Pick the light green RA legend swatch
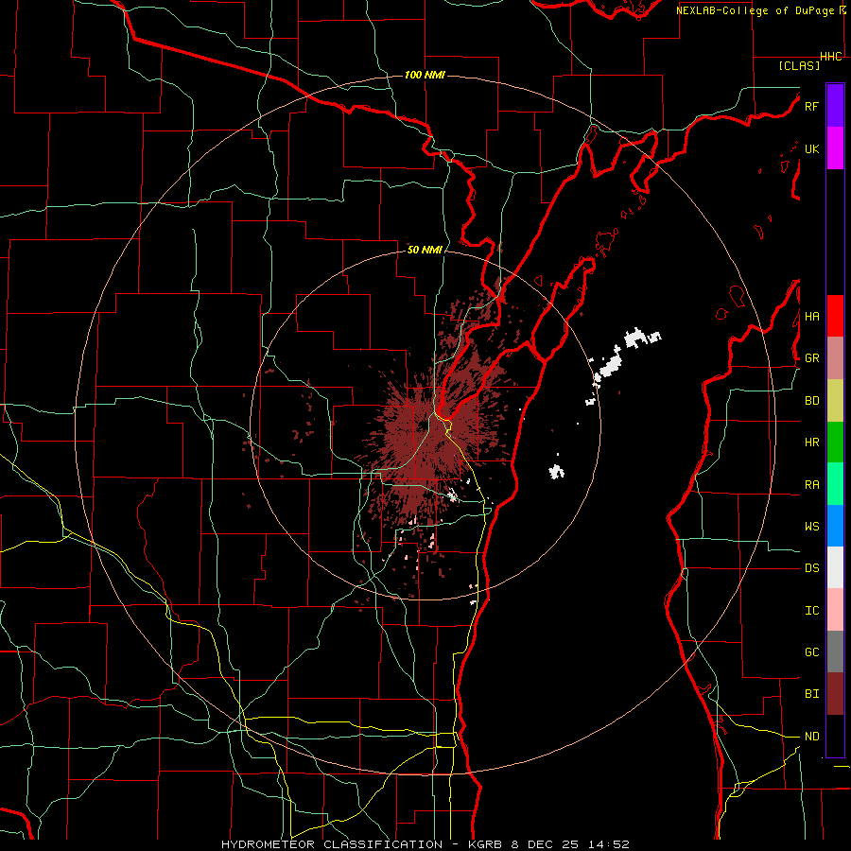Screen dimensions: 851x851 835,484
